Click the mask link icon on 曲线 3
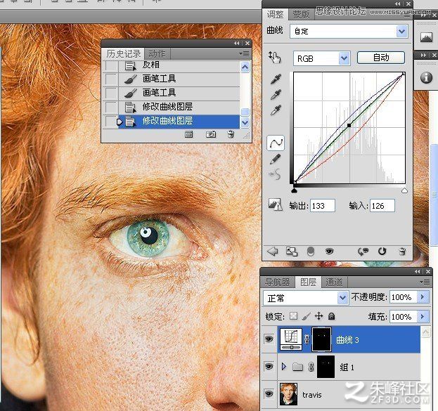 (307, 339)
